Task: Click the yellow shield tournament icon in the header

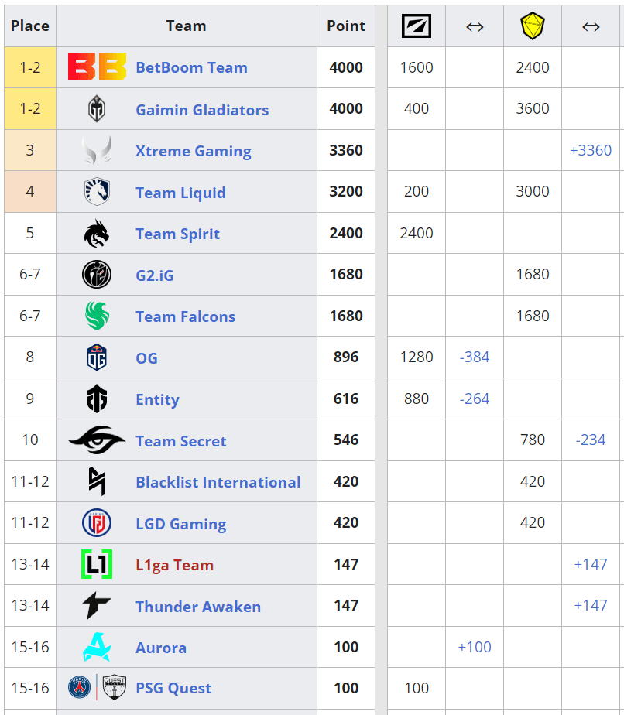Action: click(532, 26)
